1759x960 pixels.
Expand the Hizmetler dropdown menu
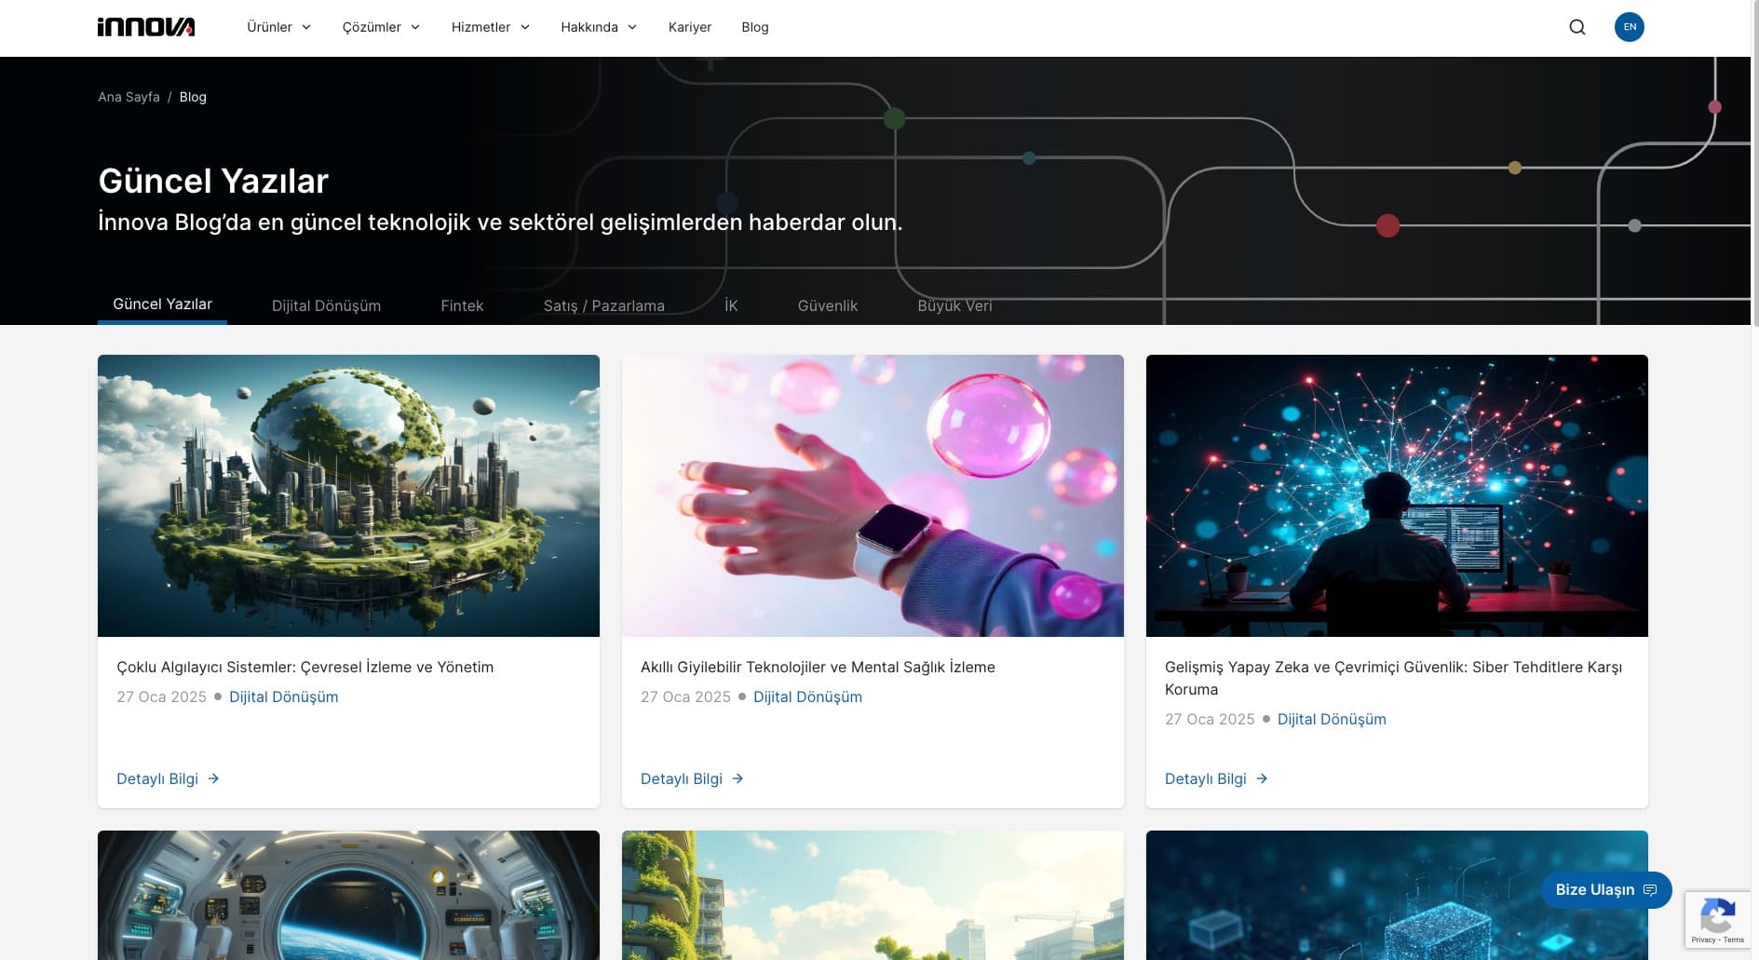[x=491, y=27]
